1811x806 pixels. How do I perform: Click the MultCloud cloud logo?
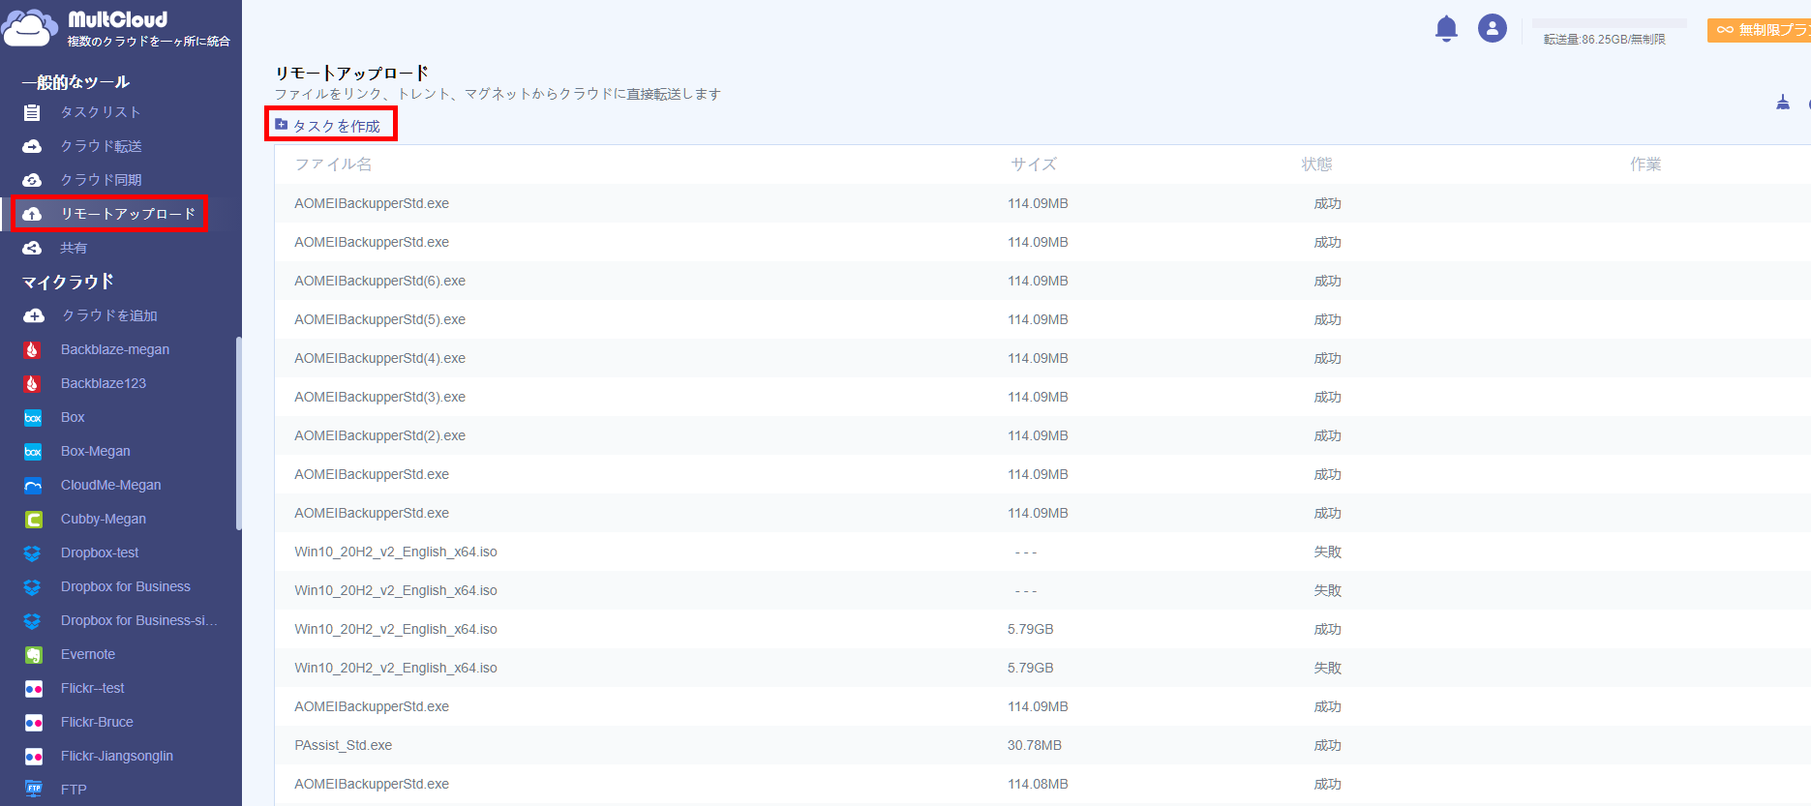click(30, 27)
